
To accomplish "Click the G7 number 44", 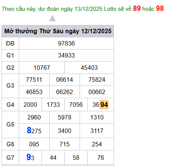I will tap(53, 158).
